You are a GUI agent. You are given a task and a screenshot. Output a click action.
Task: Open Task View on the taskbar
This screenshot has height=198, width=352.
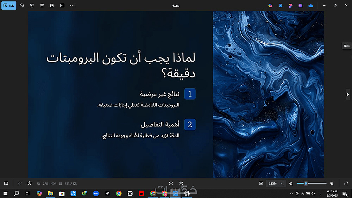point(27,193)
